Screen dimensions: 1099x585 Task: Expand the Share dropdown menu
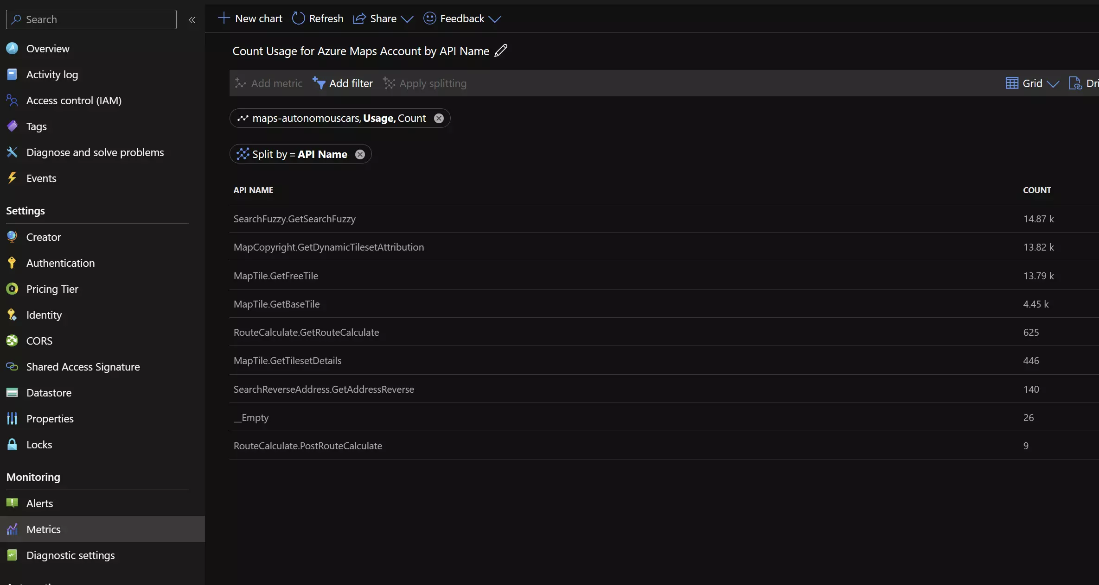click(x=406, y=18)
